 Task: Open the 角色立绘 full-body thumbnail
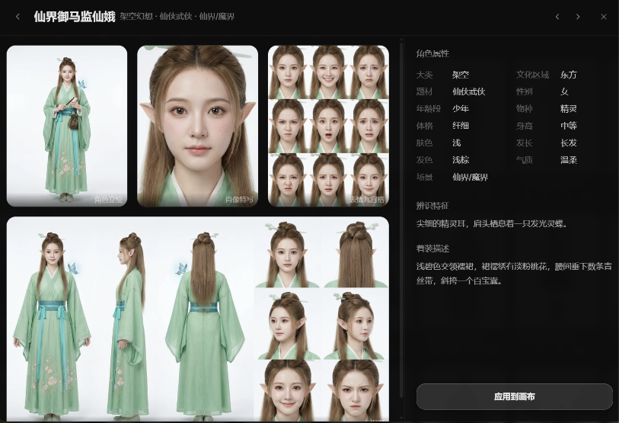click(67, 126)
